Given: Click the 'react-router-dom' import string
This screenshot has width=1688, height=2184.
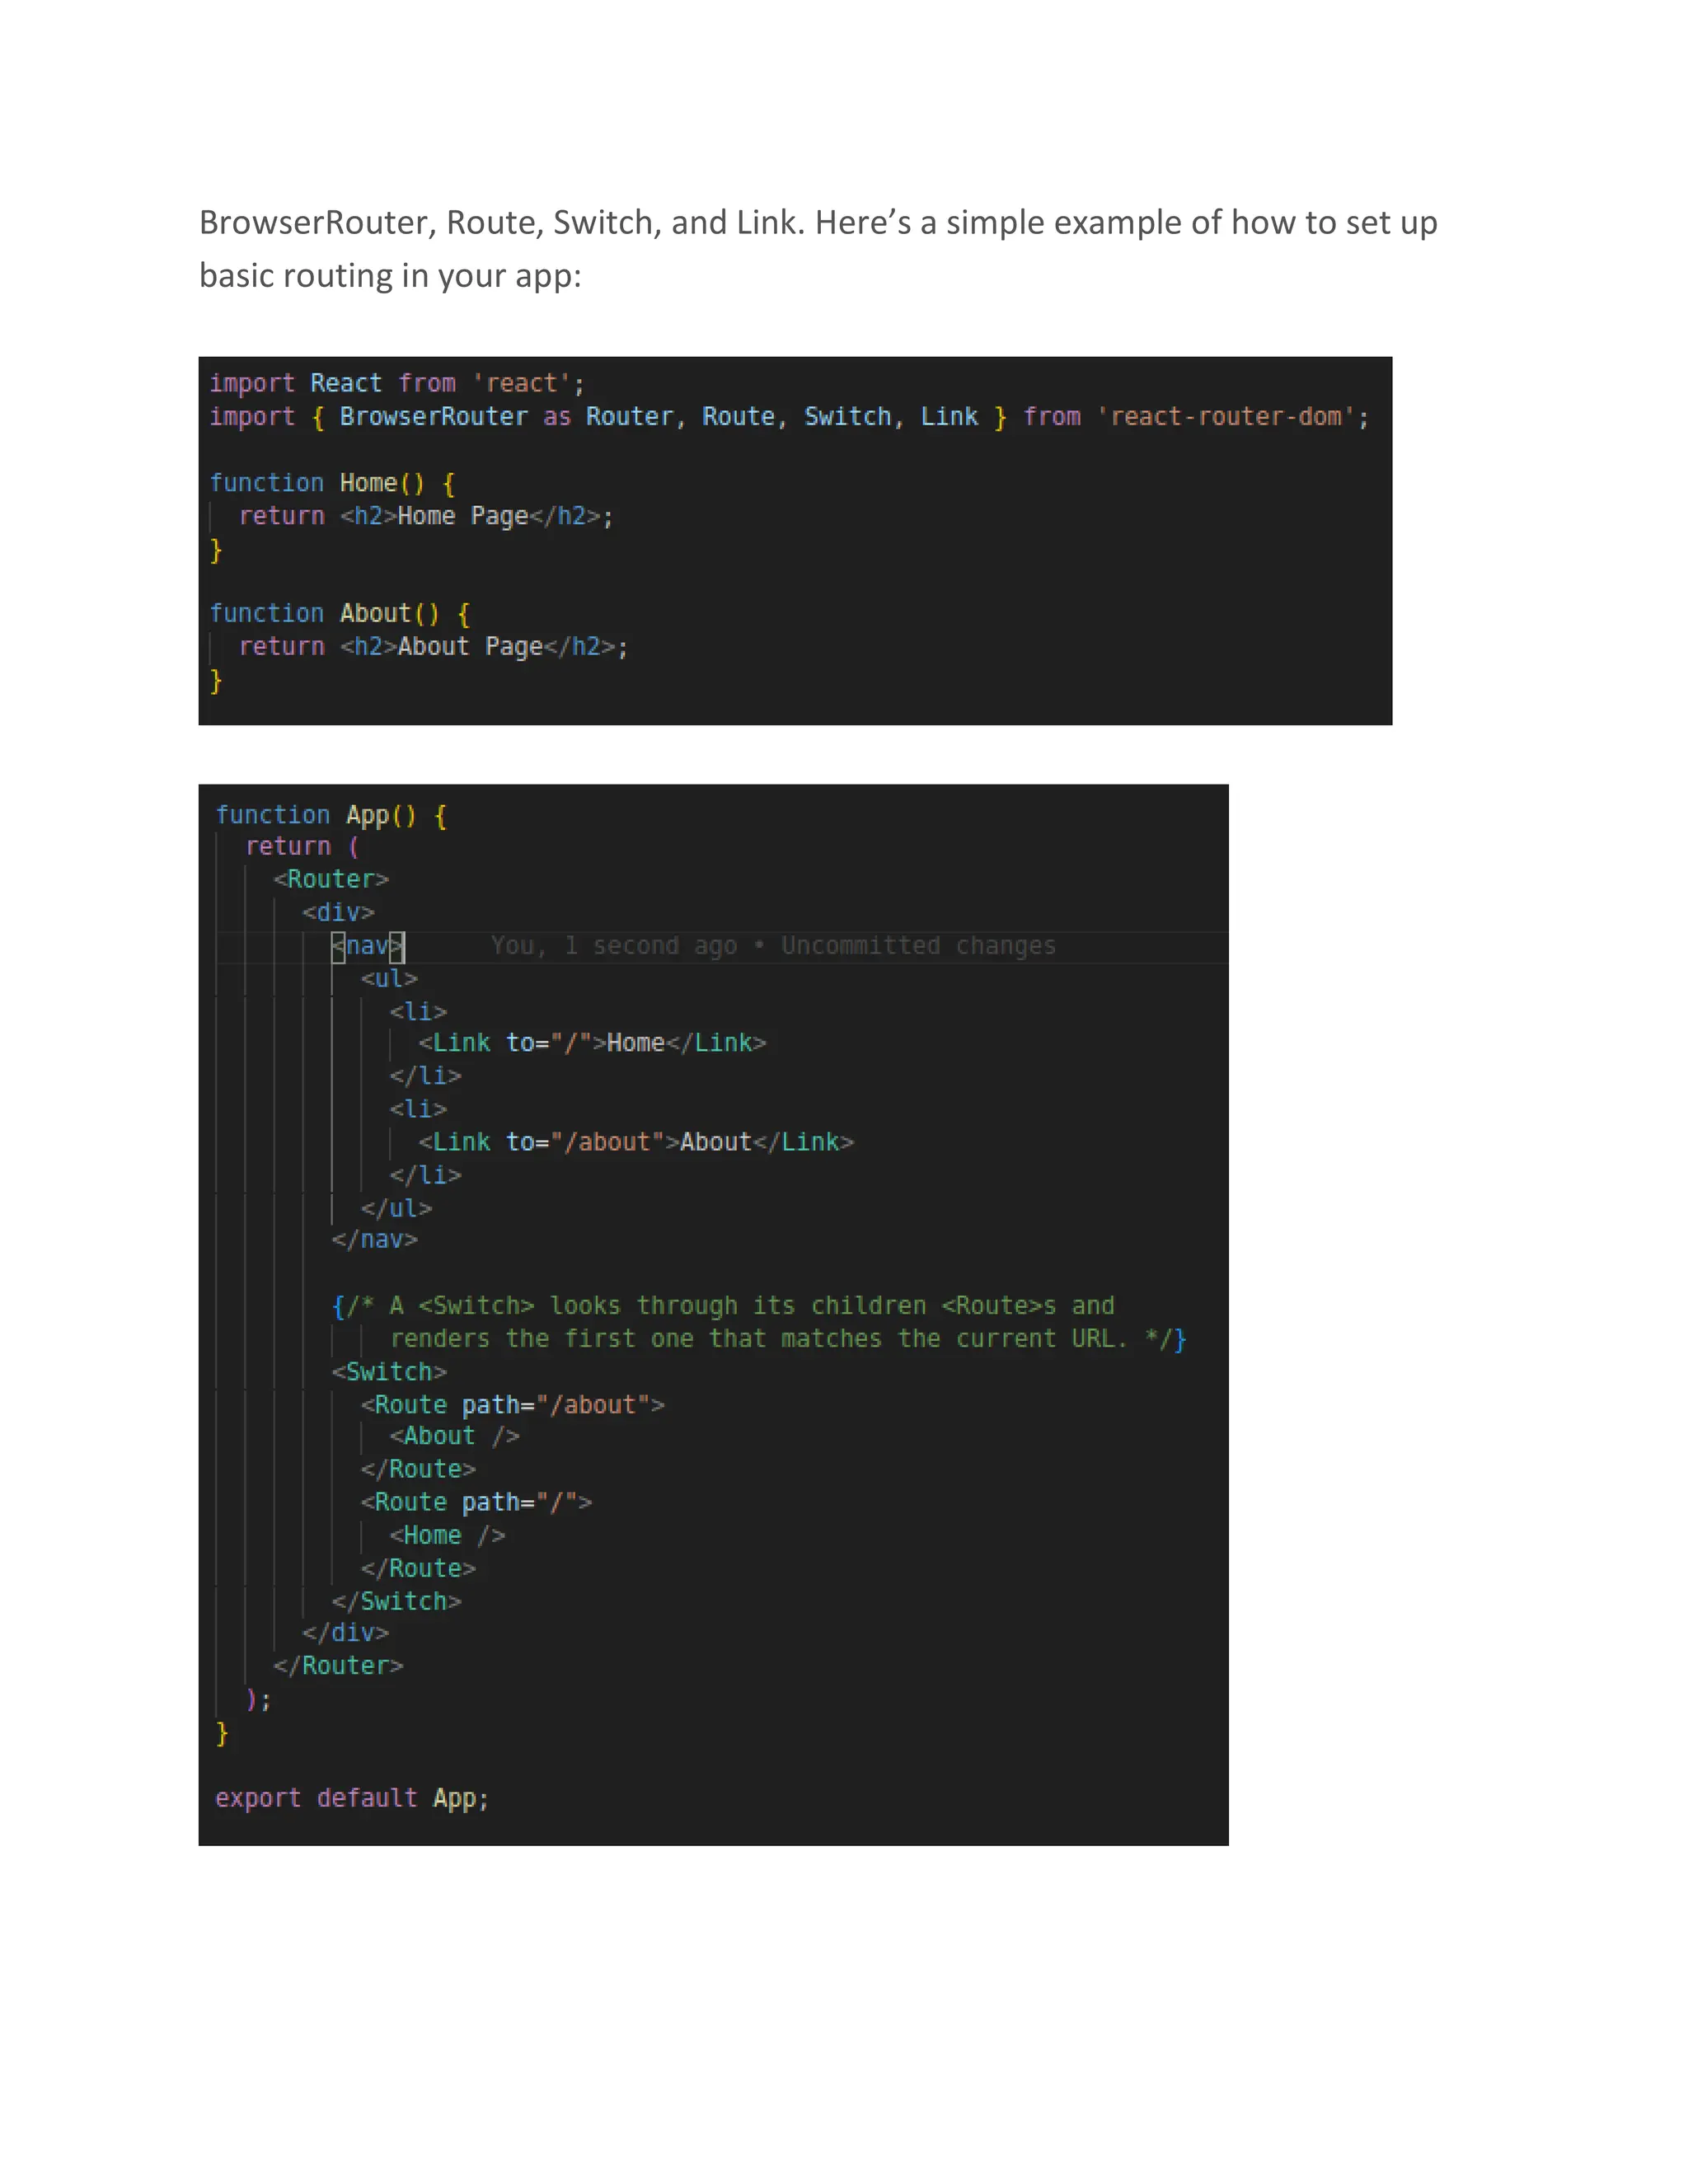Looking at the screenshot, I should click(1226, 417).
